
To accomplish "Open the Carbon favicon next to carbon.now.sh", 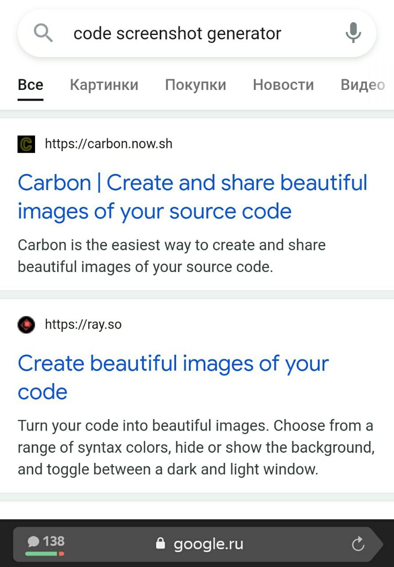I will (26, 144).
